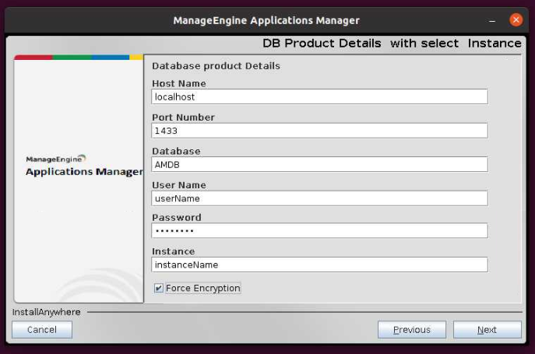Disable the Force Encryption checkbox
This screenshot has width=535, height=354.
tap(159, 289)
